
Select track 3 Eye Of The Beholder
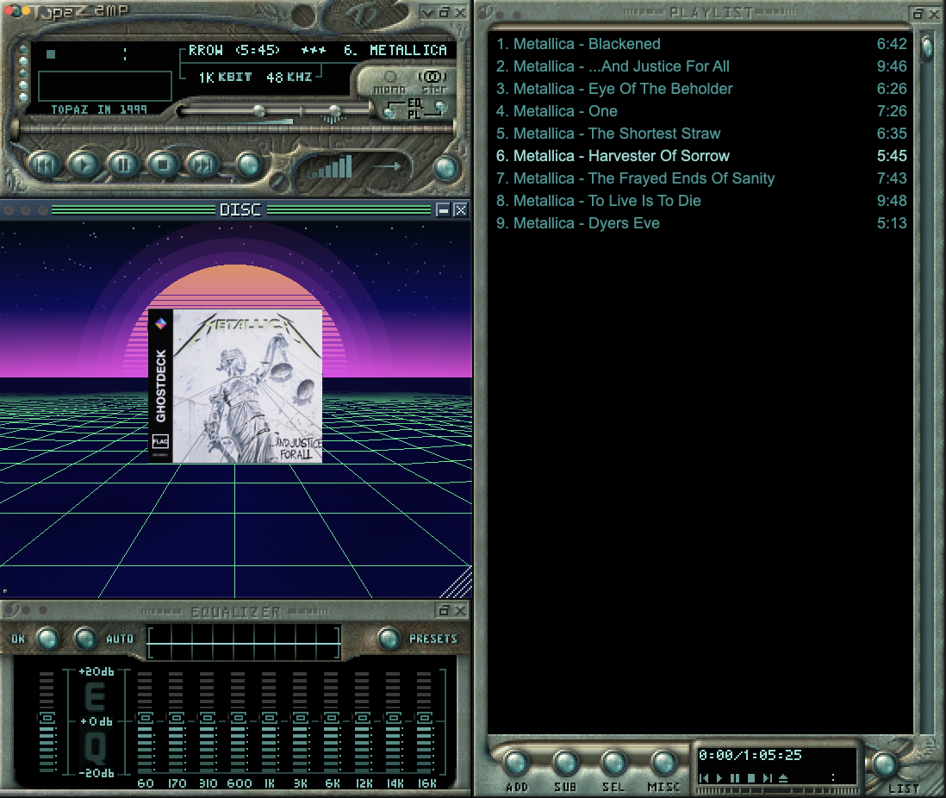point(701,89)
